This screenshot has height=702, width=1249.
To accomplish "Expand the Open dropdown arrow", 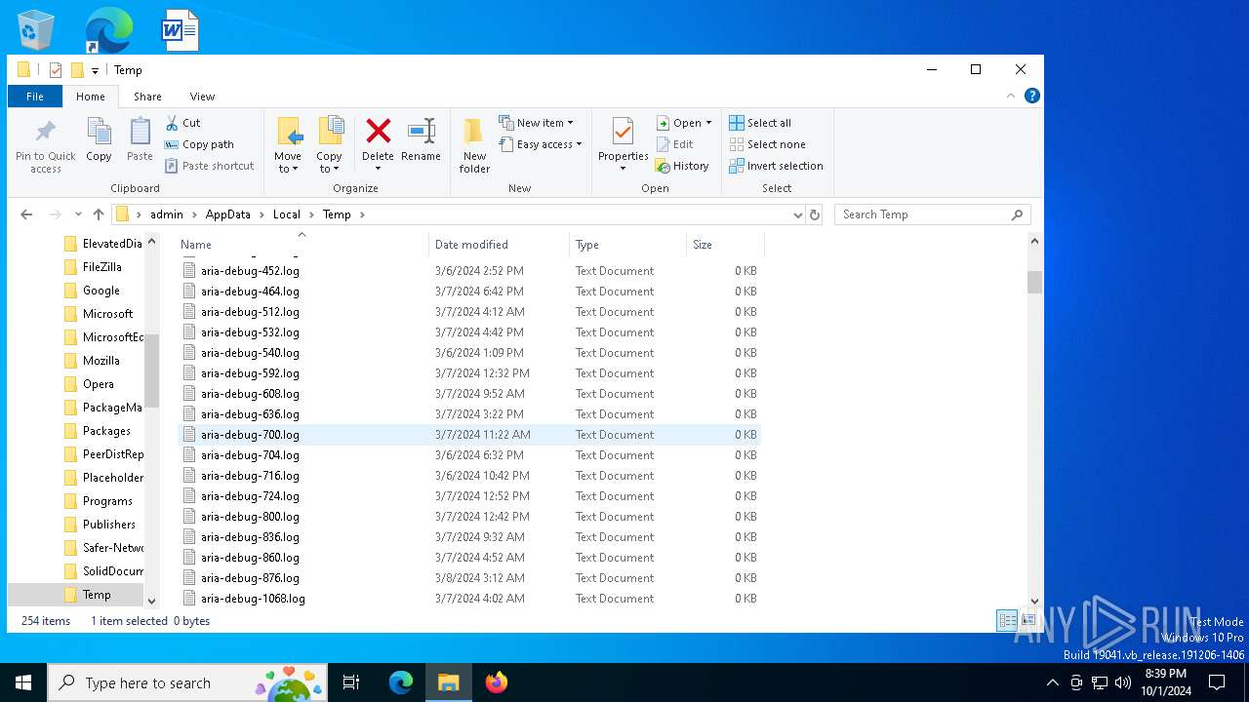I will click(708, 123).
